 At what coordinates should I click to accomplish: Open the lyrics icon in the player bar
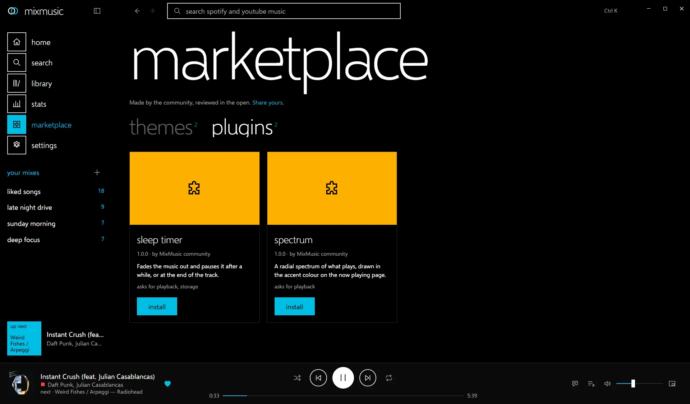pos(575,384)
